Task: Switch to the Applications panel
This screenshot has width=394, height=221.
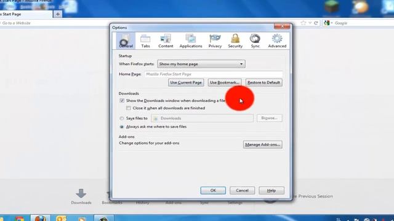Action: tap(191, 41)
